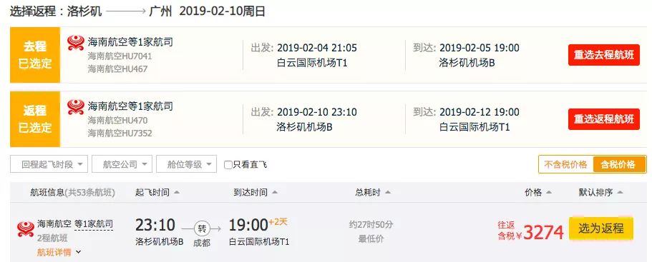Click Hainan Airlines logo in outbound flight row
This screenshot has width=652, height=262.
[x=76, y=43]
